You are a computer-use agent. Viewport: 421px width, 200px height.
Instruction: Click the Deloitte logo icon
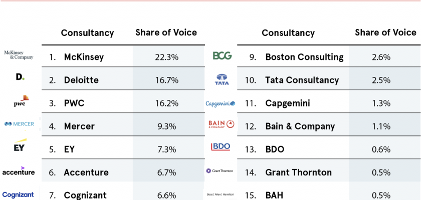(20, 78)
